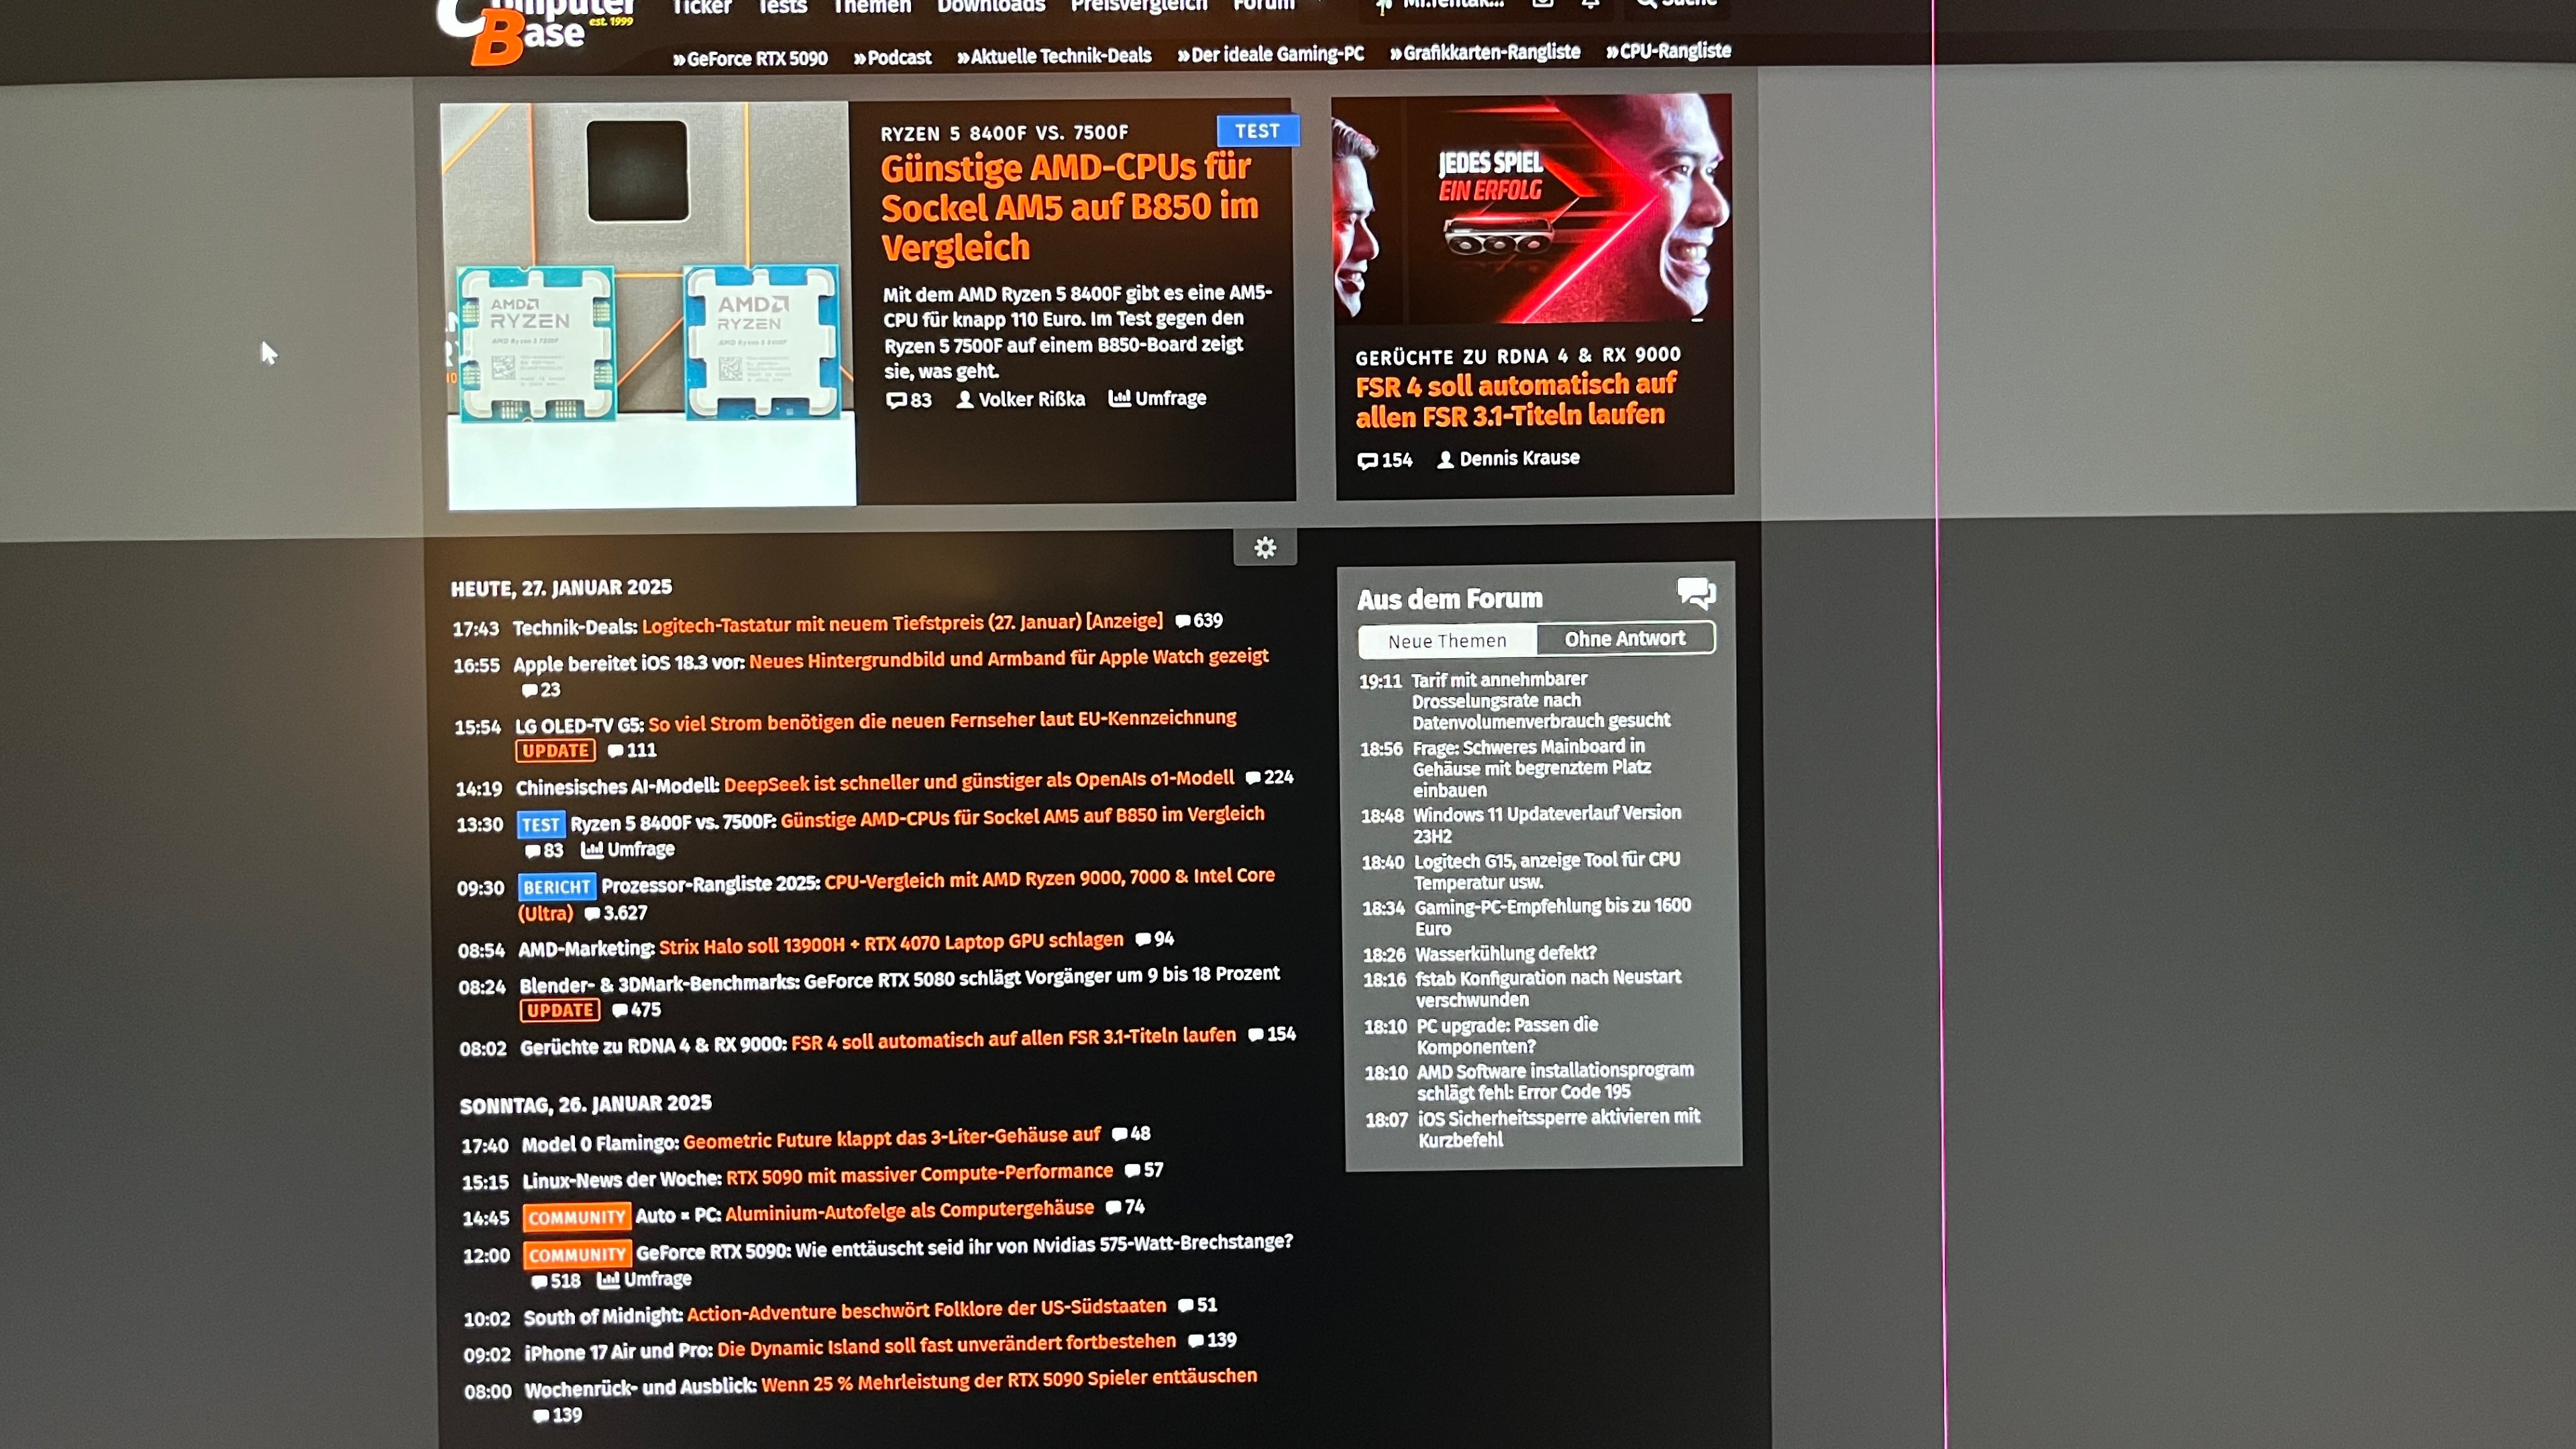Click the Ryzen CPUs article thumbnail

[647, 305]
